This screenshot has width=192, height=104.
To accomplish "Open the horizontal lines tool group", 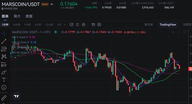I will [4, 49].
